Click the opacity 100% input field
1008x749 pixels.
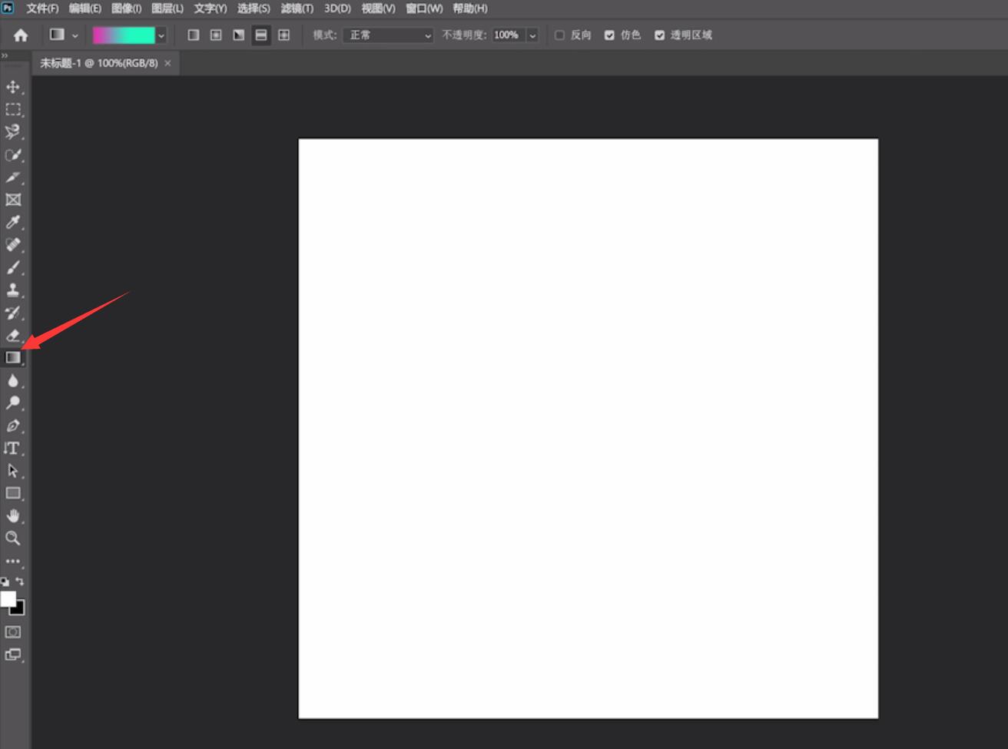point(507,35)
